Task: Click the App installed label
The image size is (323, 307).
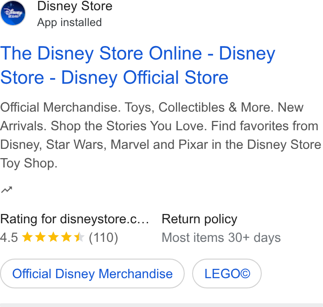Action: click(x=70, y=22)
